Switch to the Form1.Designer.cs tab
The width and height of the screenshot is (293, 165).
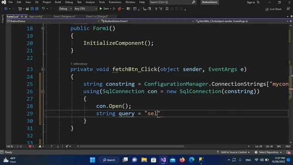coord(65,16)
